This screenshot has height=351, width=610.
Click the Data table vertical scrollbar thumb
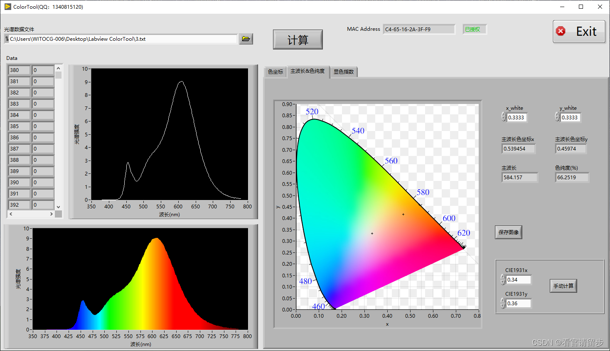59,75
